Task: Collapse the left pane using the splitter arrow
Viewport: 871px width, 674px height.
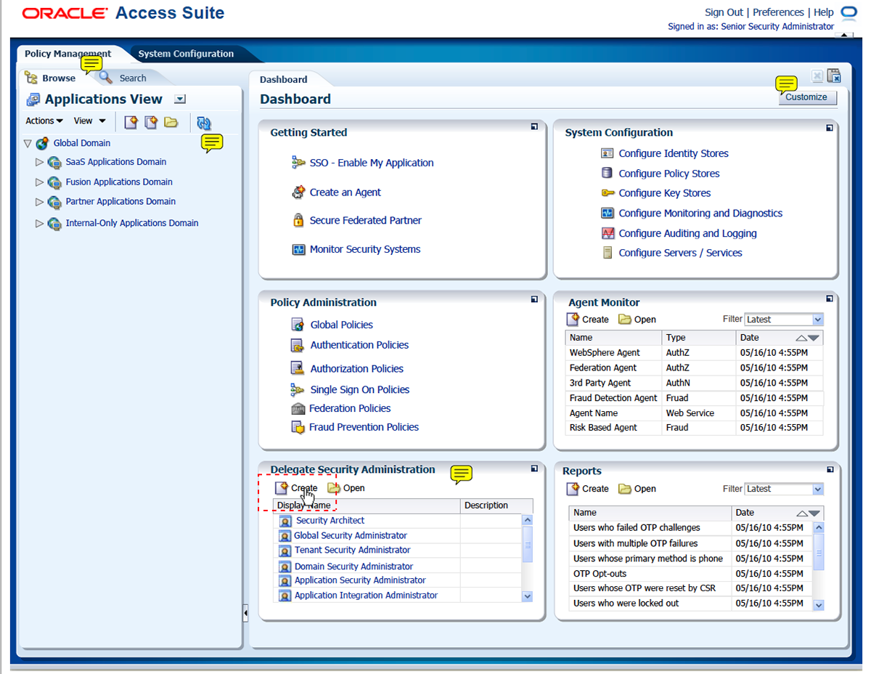Action: point(245,614)
